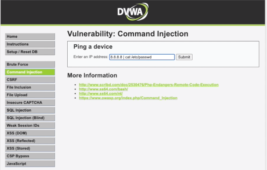Open the scribd.com Remote-Code-Execution link
Image resolution: width=267 pixels, height=170 pixels.
click(148, 85)
